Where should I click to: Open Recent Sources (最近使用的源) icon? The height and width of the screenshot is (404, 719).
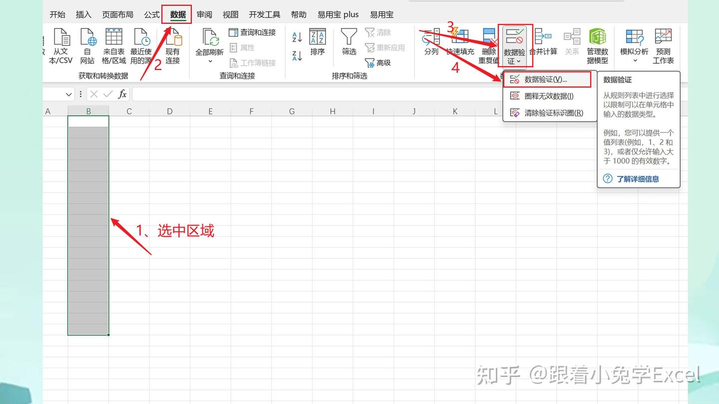141,37
